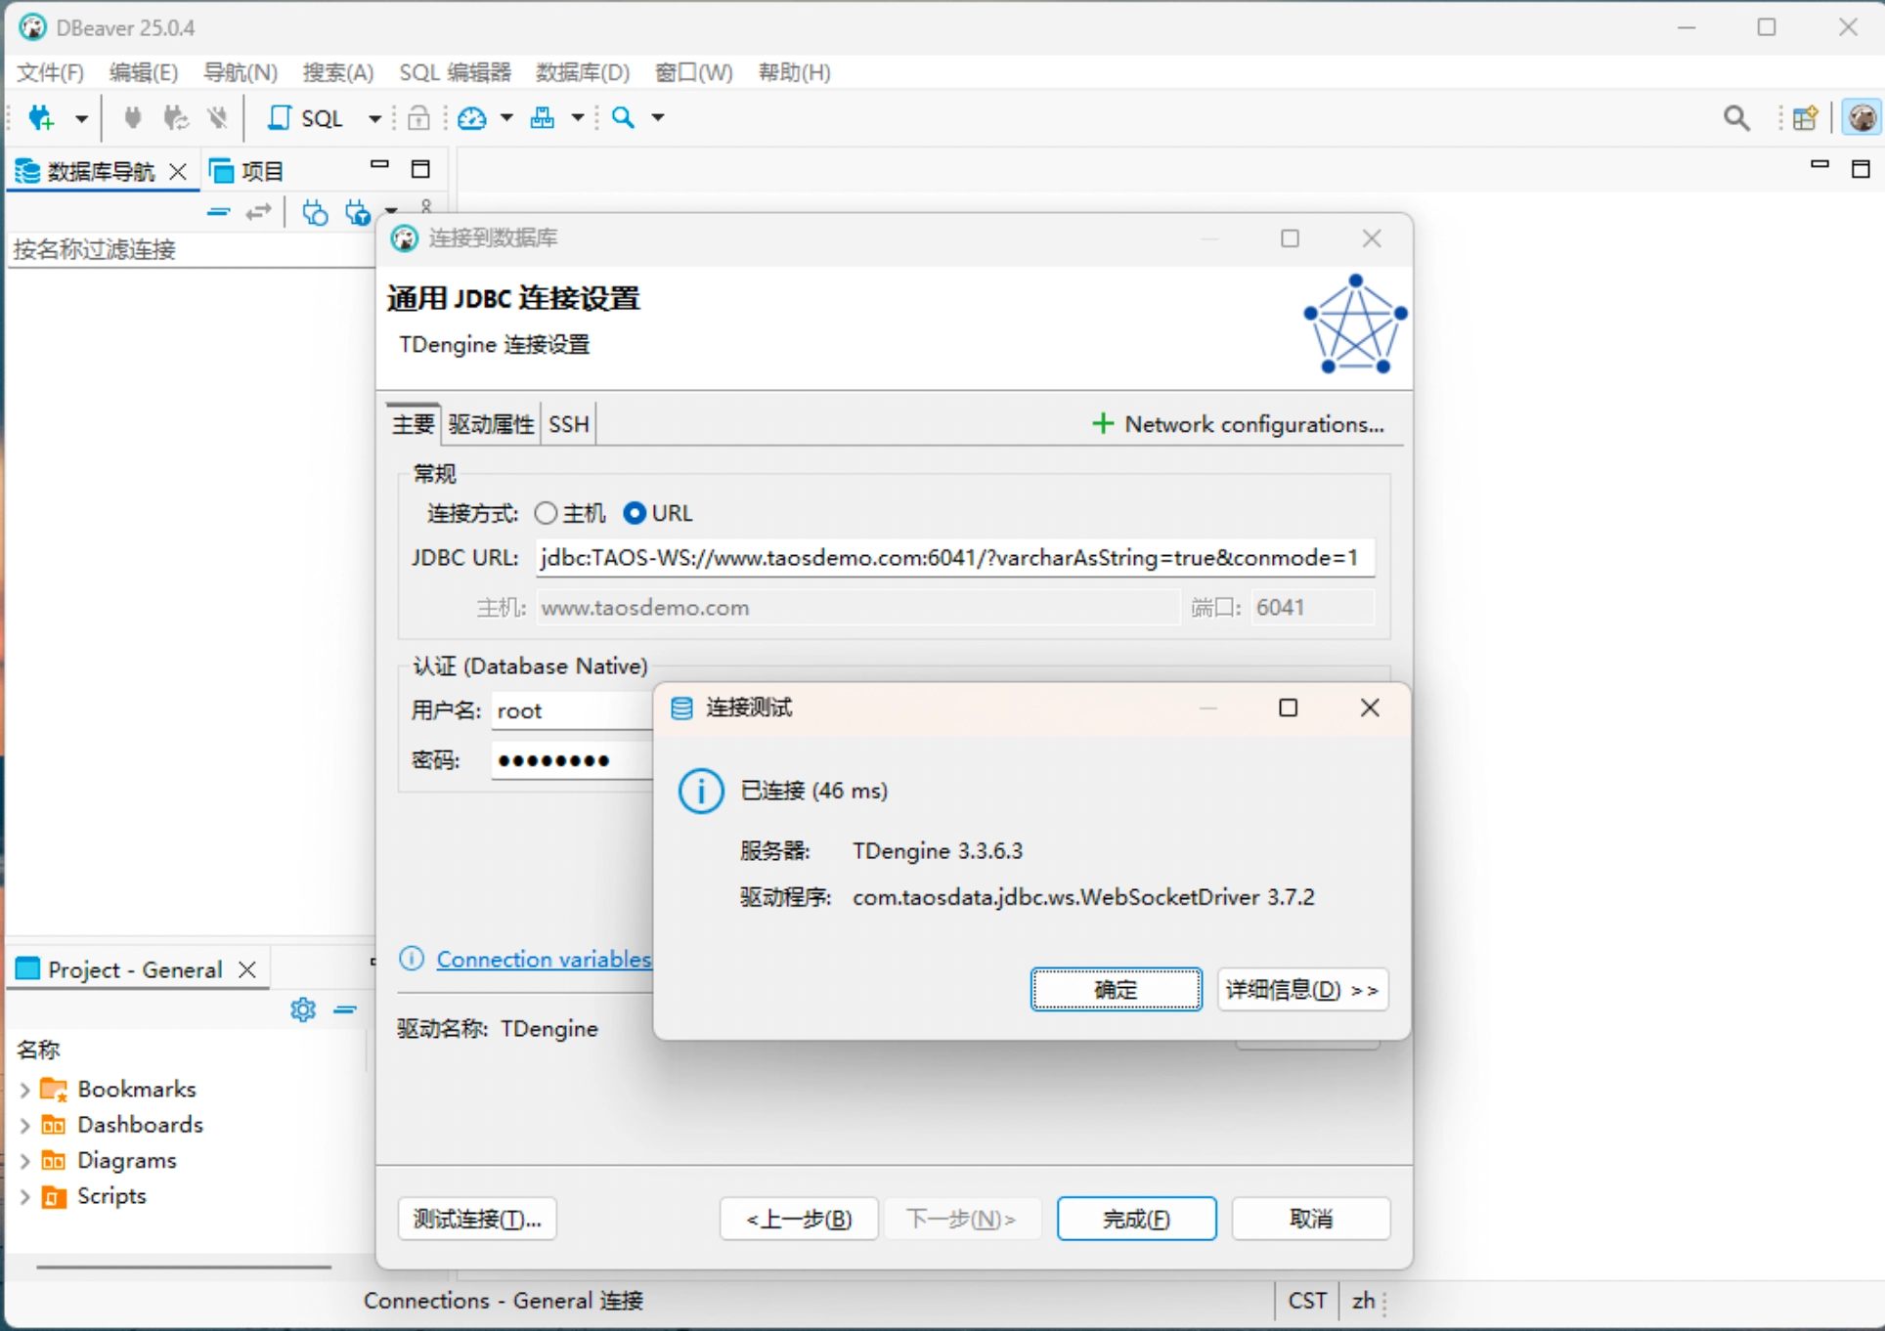This screenshot has width=1885, height=1331.
Task: Select the 主机 connection radio button
Action: point(546,513)
